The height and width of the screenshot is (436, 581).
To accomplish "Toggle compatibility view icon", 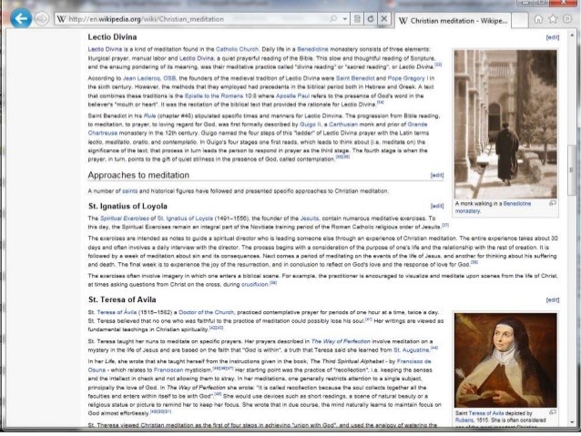I will pos(357,18).
